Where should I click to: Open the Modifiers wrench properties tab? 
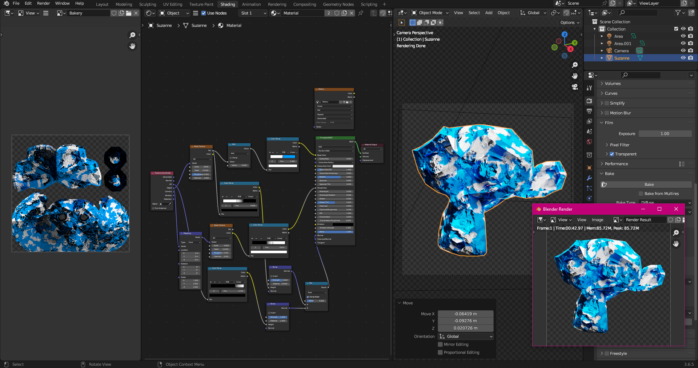pos(589,178)
